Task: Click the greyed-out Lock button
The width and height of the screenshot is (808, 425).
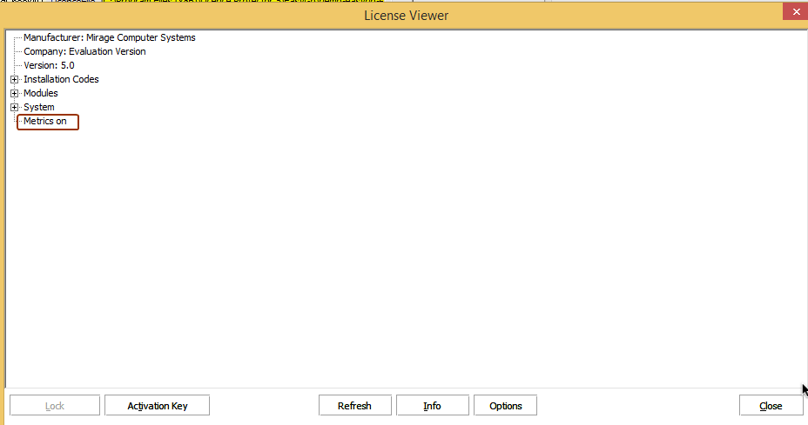Action: (54, 406)
